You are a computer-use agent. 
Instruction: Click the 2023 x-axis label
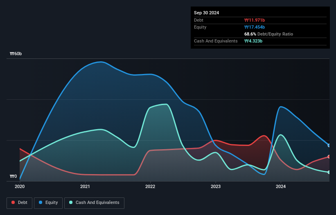point(216,186)
